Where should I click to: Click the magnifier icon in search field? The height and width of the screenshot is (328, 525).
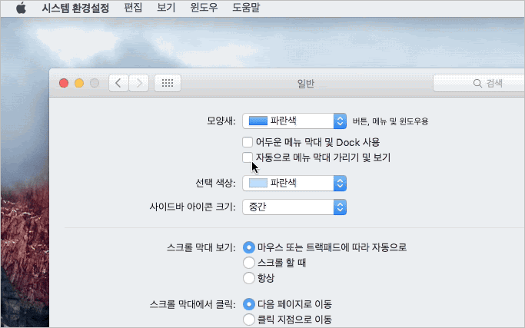[477, 83]
